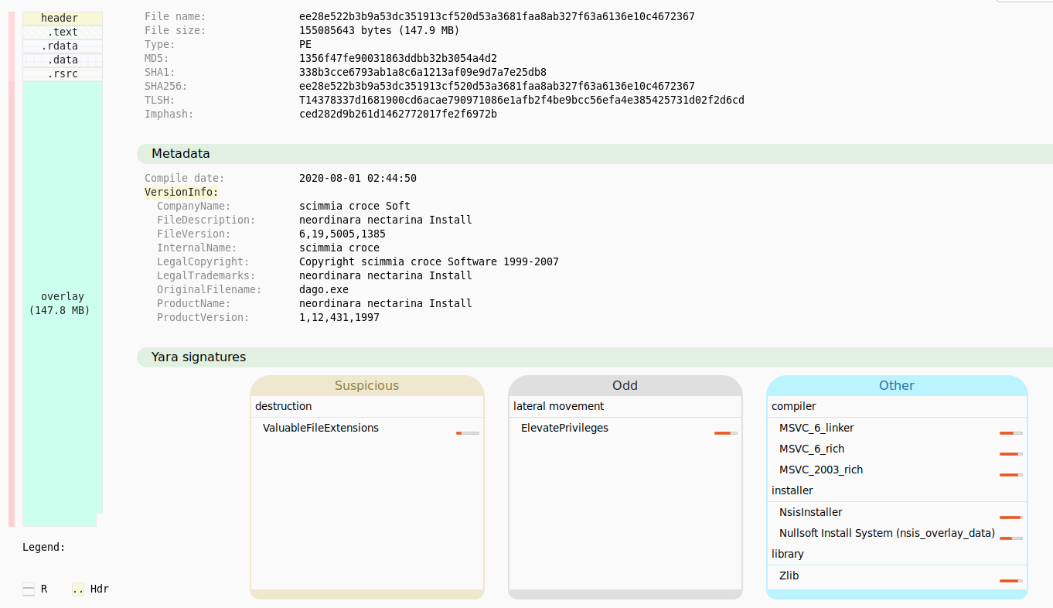
Task: Select the .data section
Action: [x=62, y=59]
